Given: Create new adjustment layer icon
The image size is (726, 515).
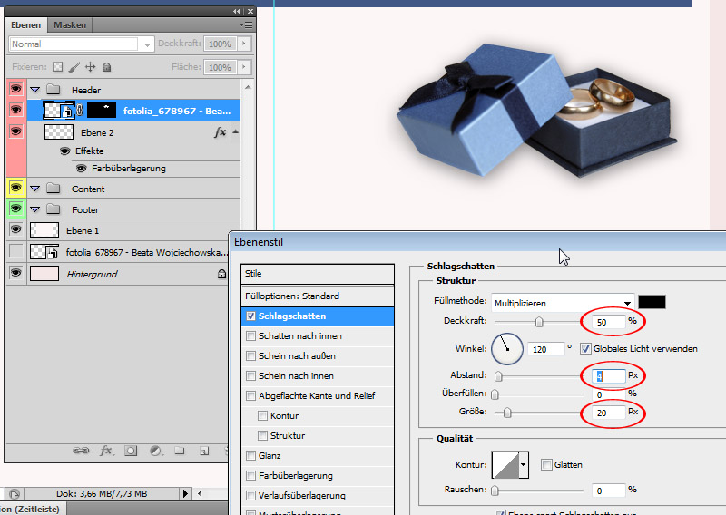Looking at the screenshot, I should click(x=155, y=450).
